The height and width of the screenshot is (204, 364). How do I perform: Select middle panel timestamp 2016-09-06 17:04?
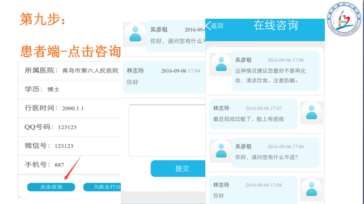[181, 71]
